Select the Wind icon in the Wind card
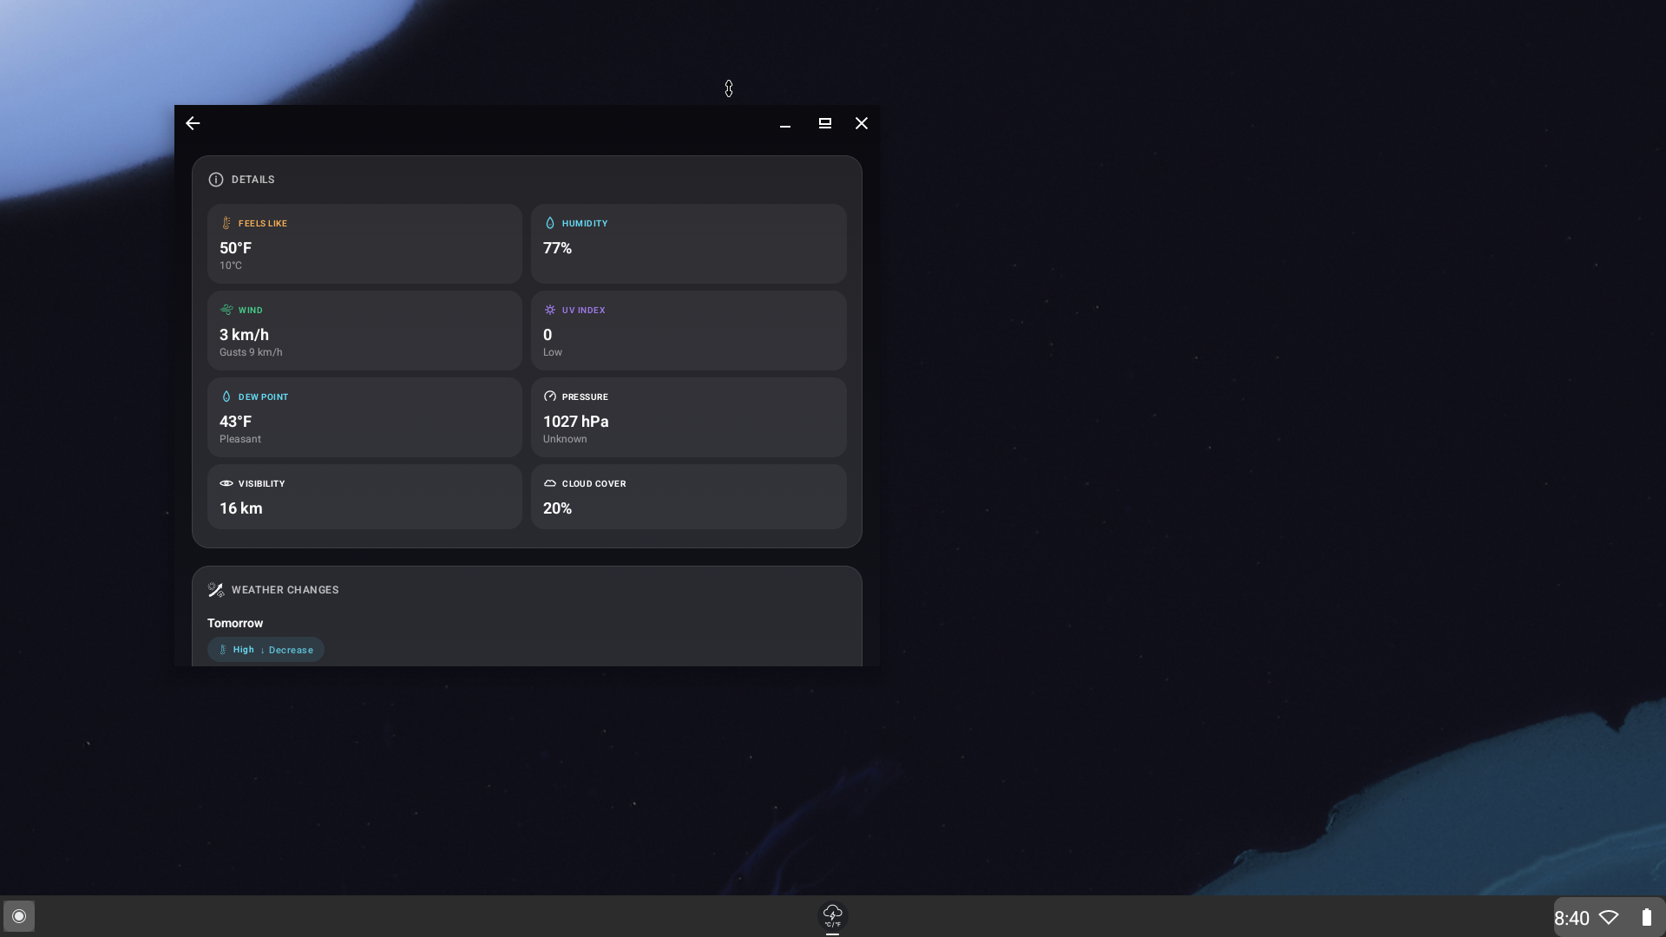This screenshot has width=1666, height=937. pos(226,310)
